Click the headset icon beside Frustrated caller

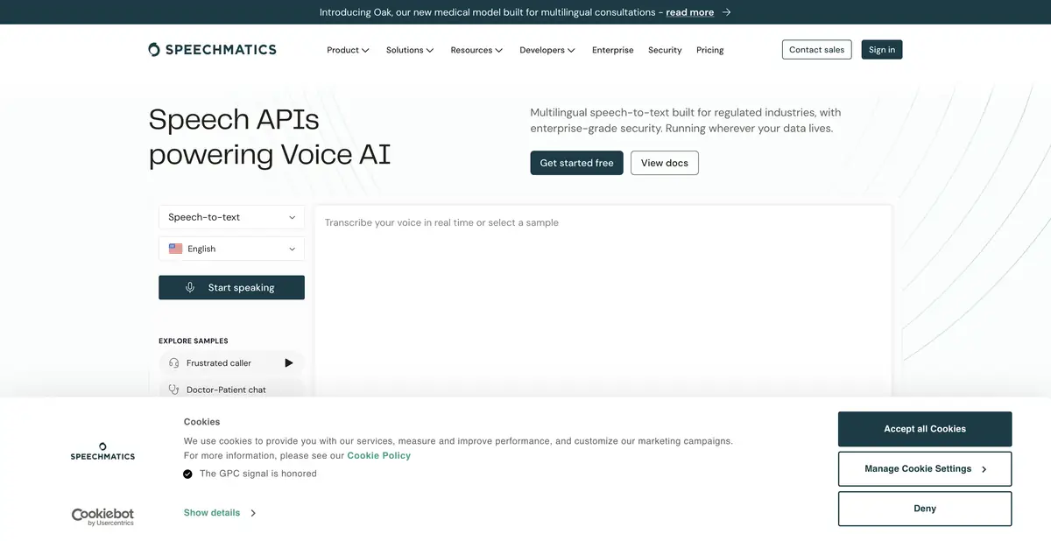pyautogui.click(x=173, y=362)
